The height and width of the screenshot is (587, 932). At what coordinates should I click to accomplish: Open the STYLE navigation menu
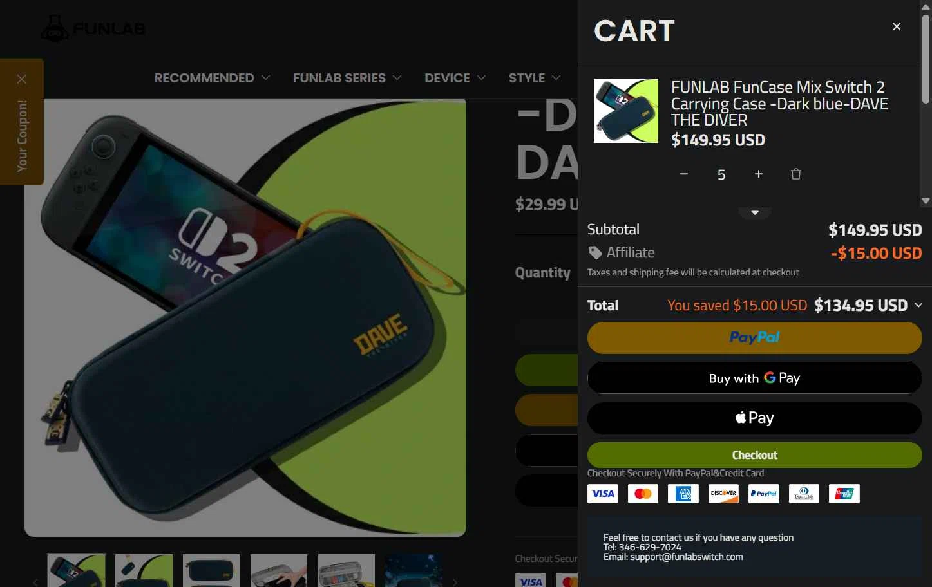point(527,78)
